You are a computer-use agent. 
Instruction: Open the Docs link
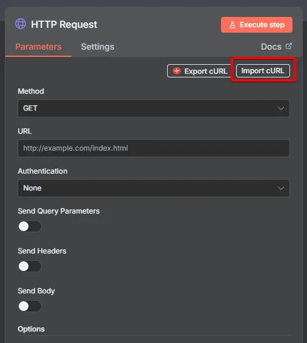pos(276,47)
